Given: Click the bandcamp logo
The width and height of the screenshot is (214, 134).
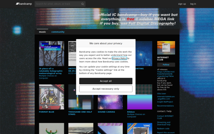Looking at the screenshot, I should point(24,4).
